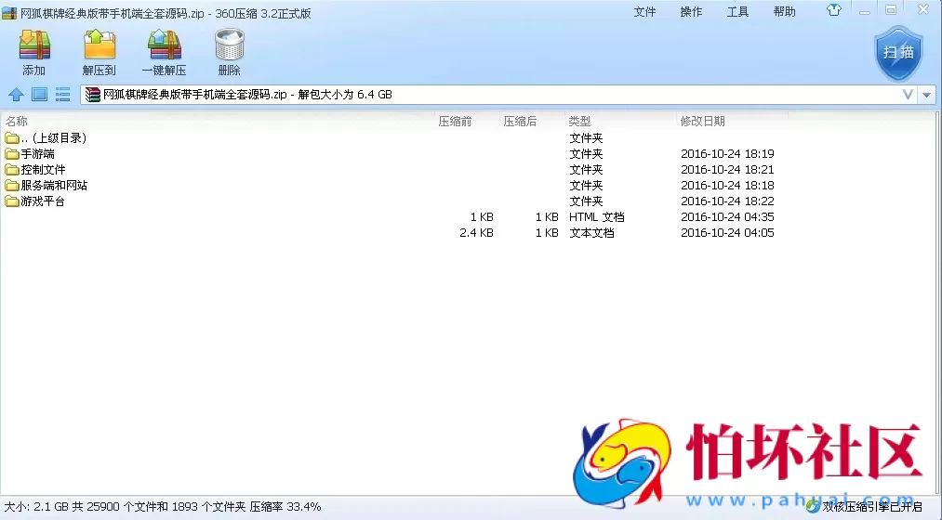
Task: Select the 上级目录 parent folder icon
Action: [12, 138]
